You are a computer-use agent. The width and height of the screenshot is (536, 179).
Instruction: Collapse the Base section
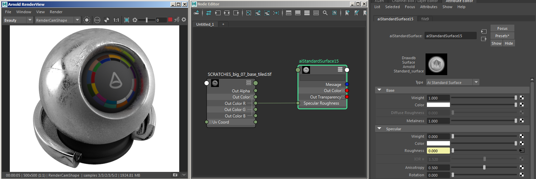tap(379, 90)
